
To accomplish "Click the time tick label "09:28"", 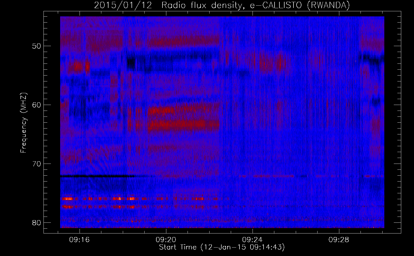I will pyautogui.click(x=339, y=240).
